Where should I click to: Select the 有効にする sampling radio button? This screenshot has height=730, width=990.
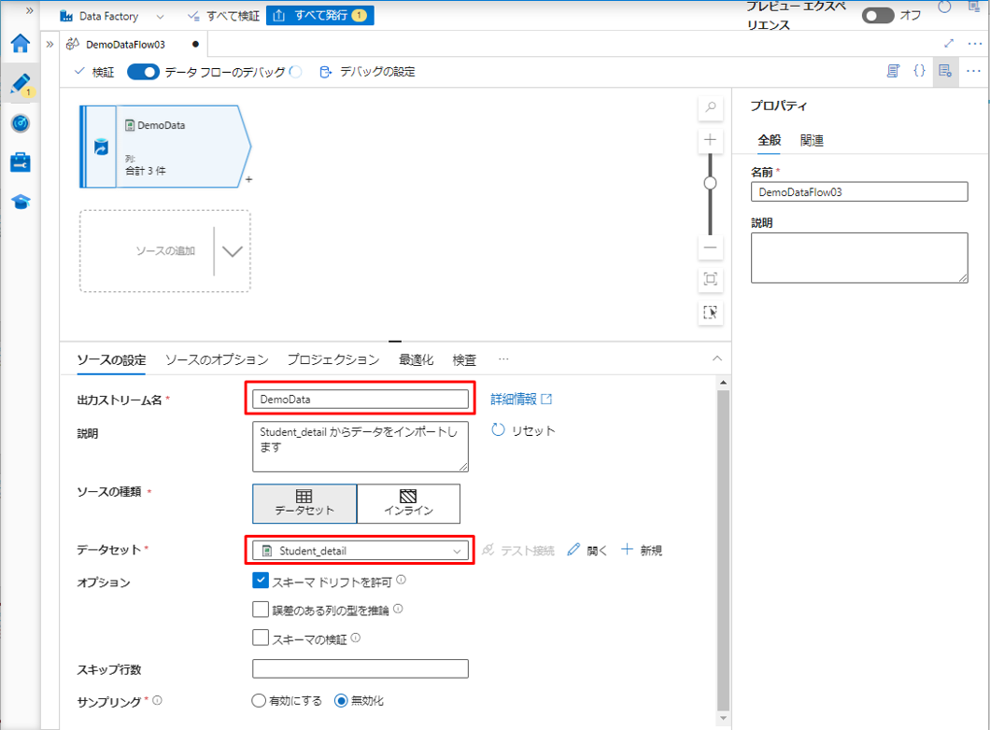259,701
